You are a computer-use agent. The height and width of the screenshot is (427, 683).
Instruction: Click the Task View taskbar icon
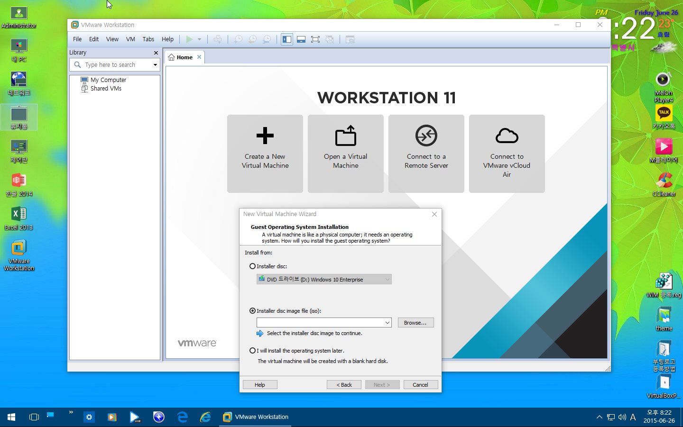(x=34, y=417)
